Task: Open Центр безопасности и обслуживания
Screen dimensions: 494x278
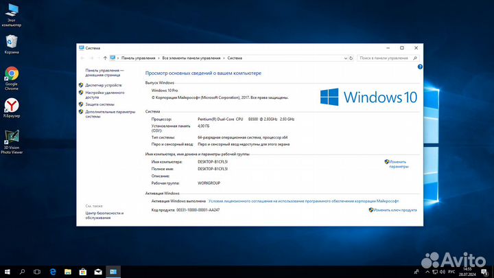Action: click(104, 216)
